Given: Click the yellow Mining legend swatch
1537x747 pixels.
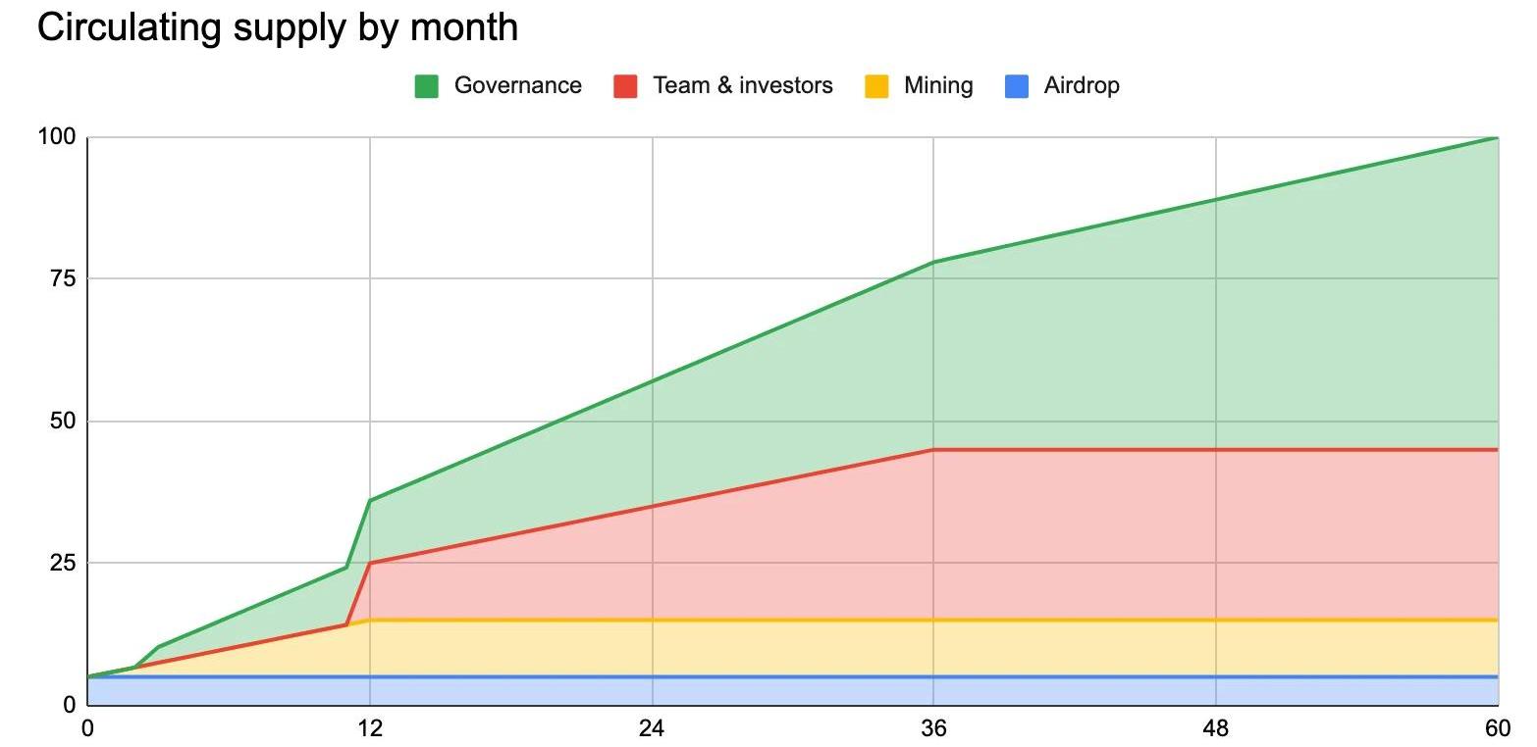Looking at the screenshot, I should click(x=876, y=86).
